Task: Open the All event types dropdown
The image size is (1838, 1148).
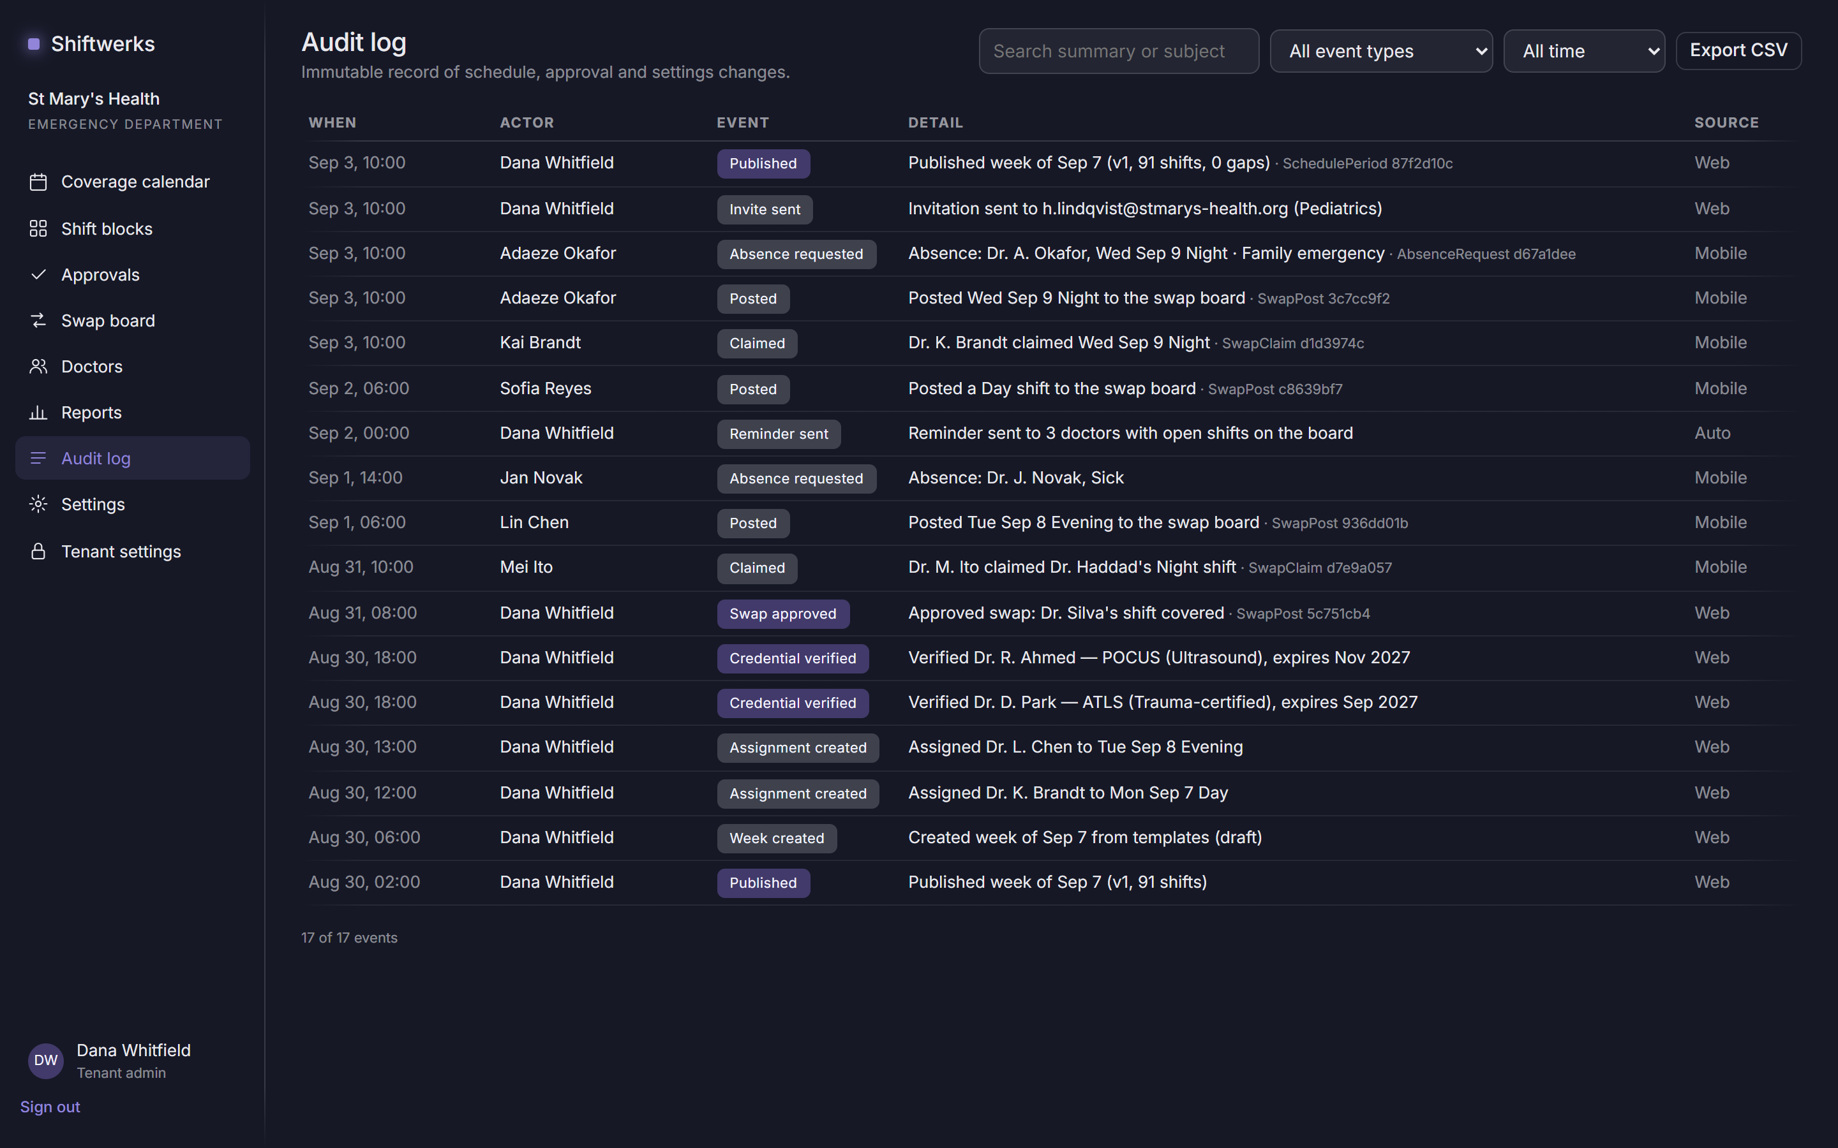Action: (1381, 51)
